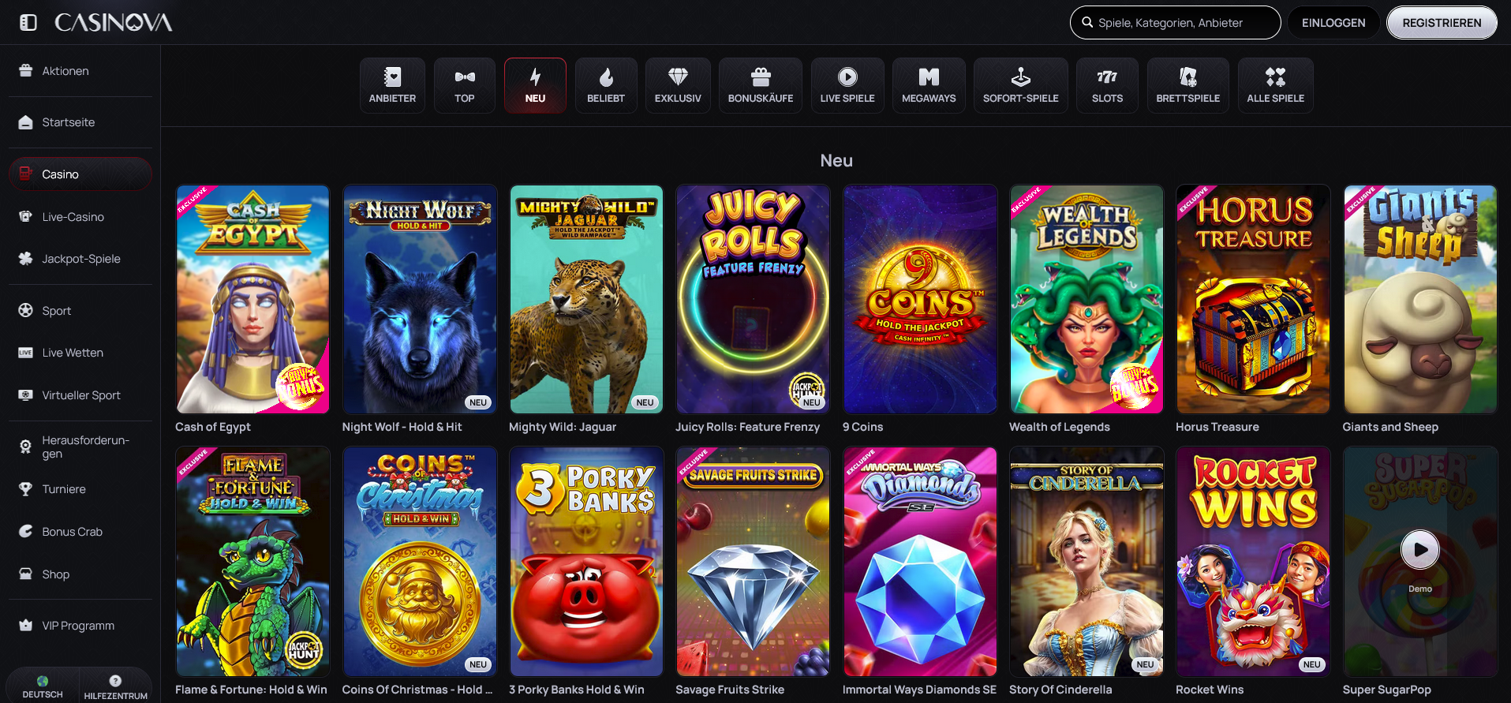Screen dimensions: 1511x703
Task: Open Live Wetten in sidebar
Action: [80, 353]
